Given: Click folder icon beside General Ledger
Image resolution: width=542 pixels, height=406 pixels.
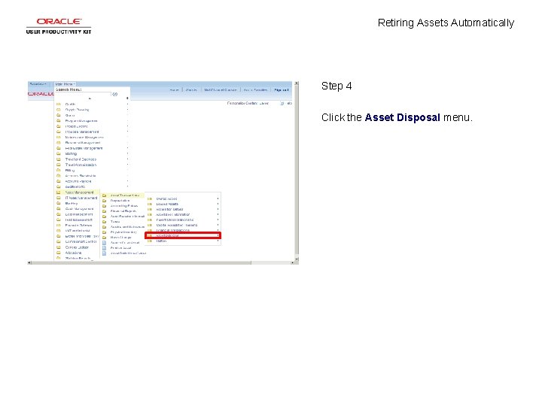Looking at the screenshot, I should click(x=59, y=247).
